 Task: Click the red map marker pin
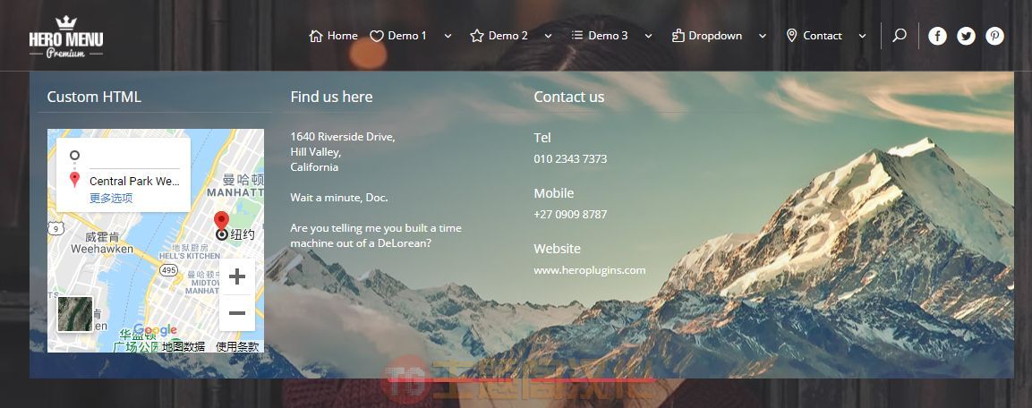(x=222, y=220)
